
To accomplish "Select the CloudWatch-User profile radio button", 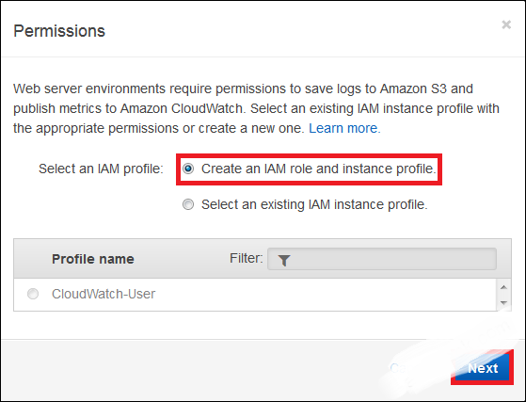I will 33,294.
